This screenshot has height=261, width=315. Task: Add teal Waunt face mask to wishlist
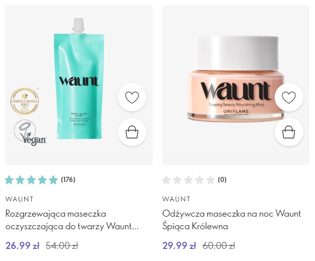tap(132, 97)
